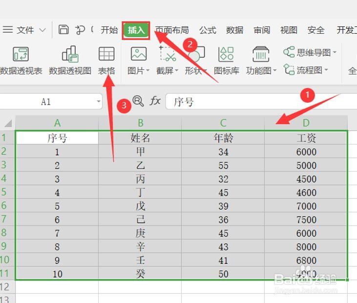
Task: Select row 12 header
Action: tap(7, 287)
